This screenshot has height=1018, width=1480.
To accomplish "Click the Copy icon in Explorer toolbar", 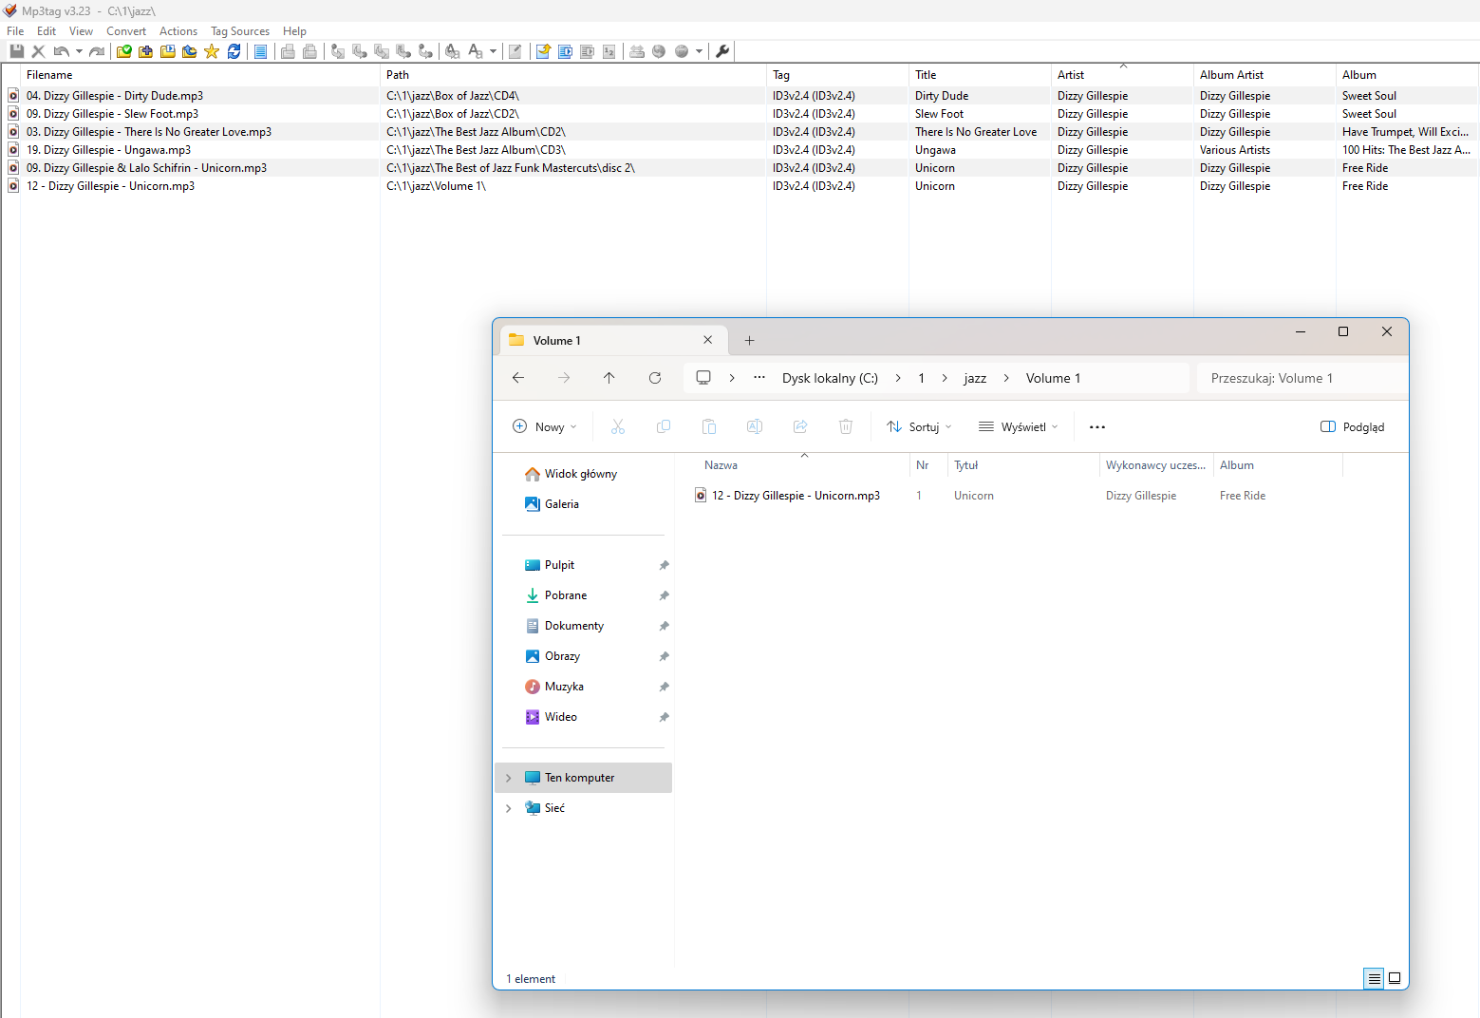I will click(664, 427).
